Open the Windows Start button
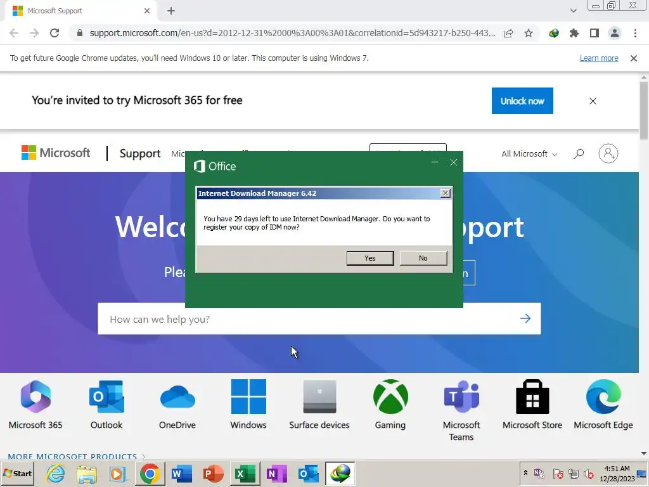Image resolution: width=649 pixels, height=487 pixels. tap(17, 473)
